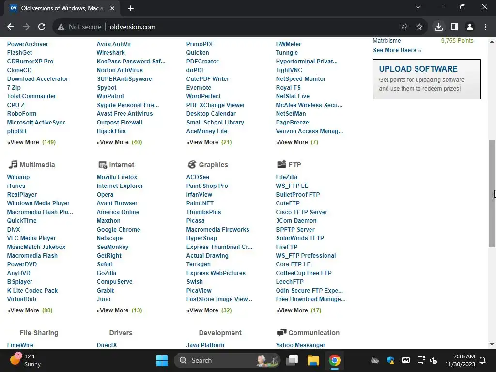
Task: Open the VLC Media Player link
Action: pyautogui.click(x=31, y=238)
